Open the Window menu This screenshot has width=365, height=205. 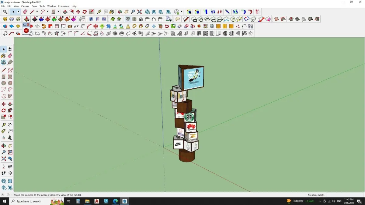(51, 6)
